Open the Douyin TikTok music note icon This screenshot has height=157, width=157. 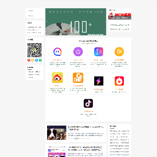click(88, 103)
